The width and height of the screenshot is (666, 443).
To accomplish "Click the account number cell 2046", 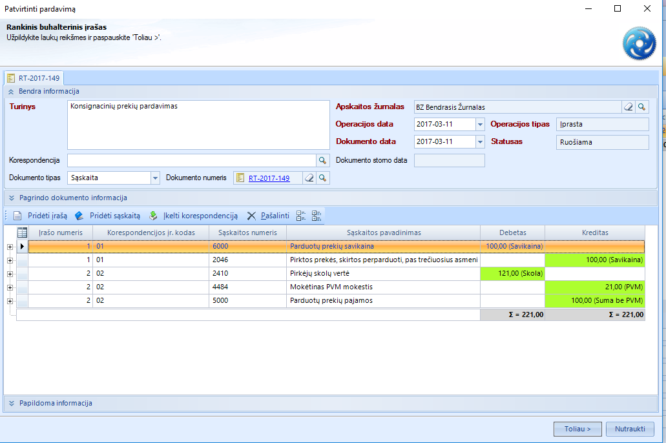I will point(247,260).
